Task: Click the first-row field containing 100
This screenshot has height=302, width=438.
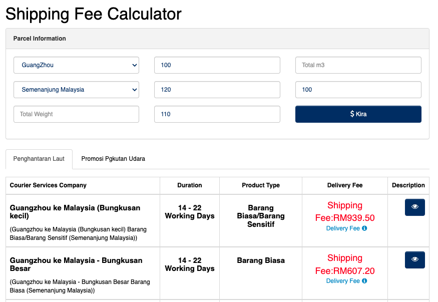Action: (217, 65)
